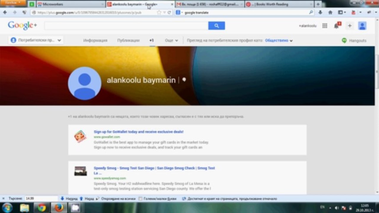Open File Explorer from taskbar
The width and height of the screenshot is (379, 213).
[25, 208]
